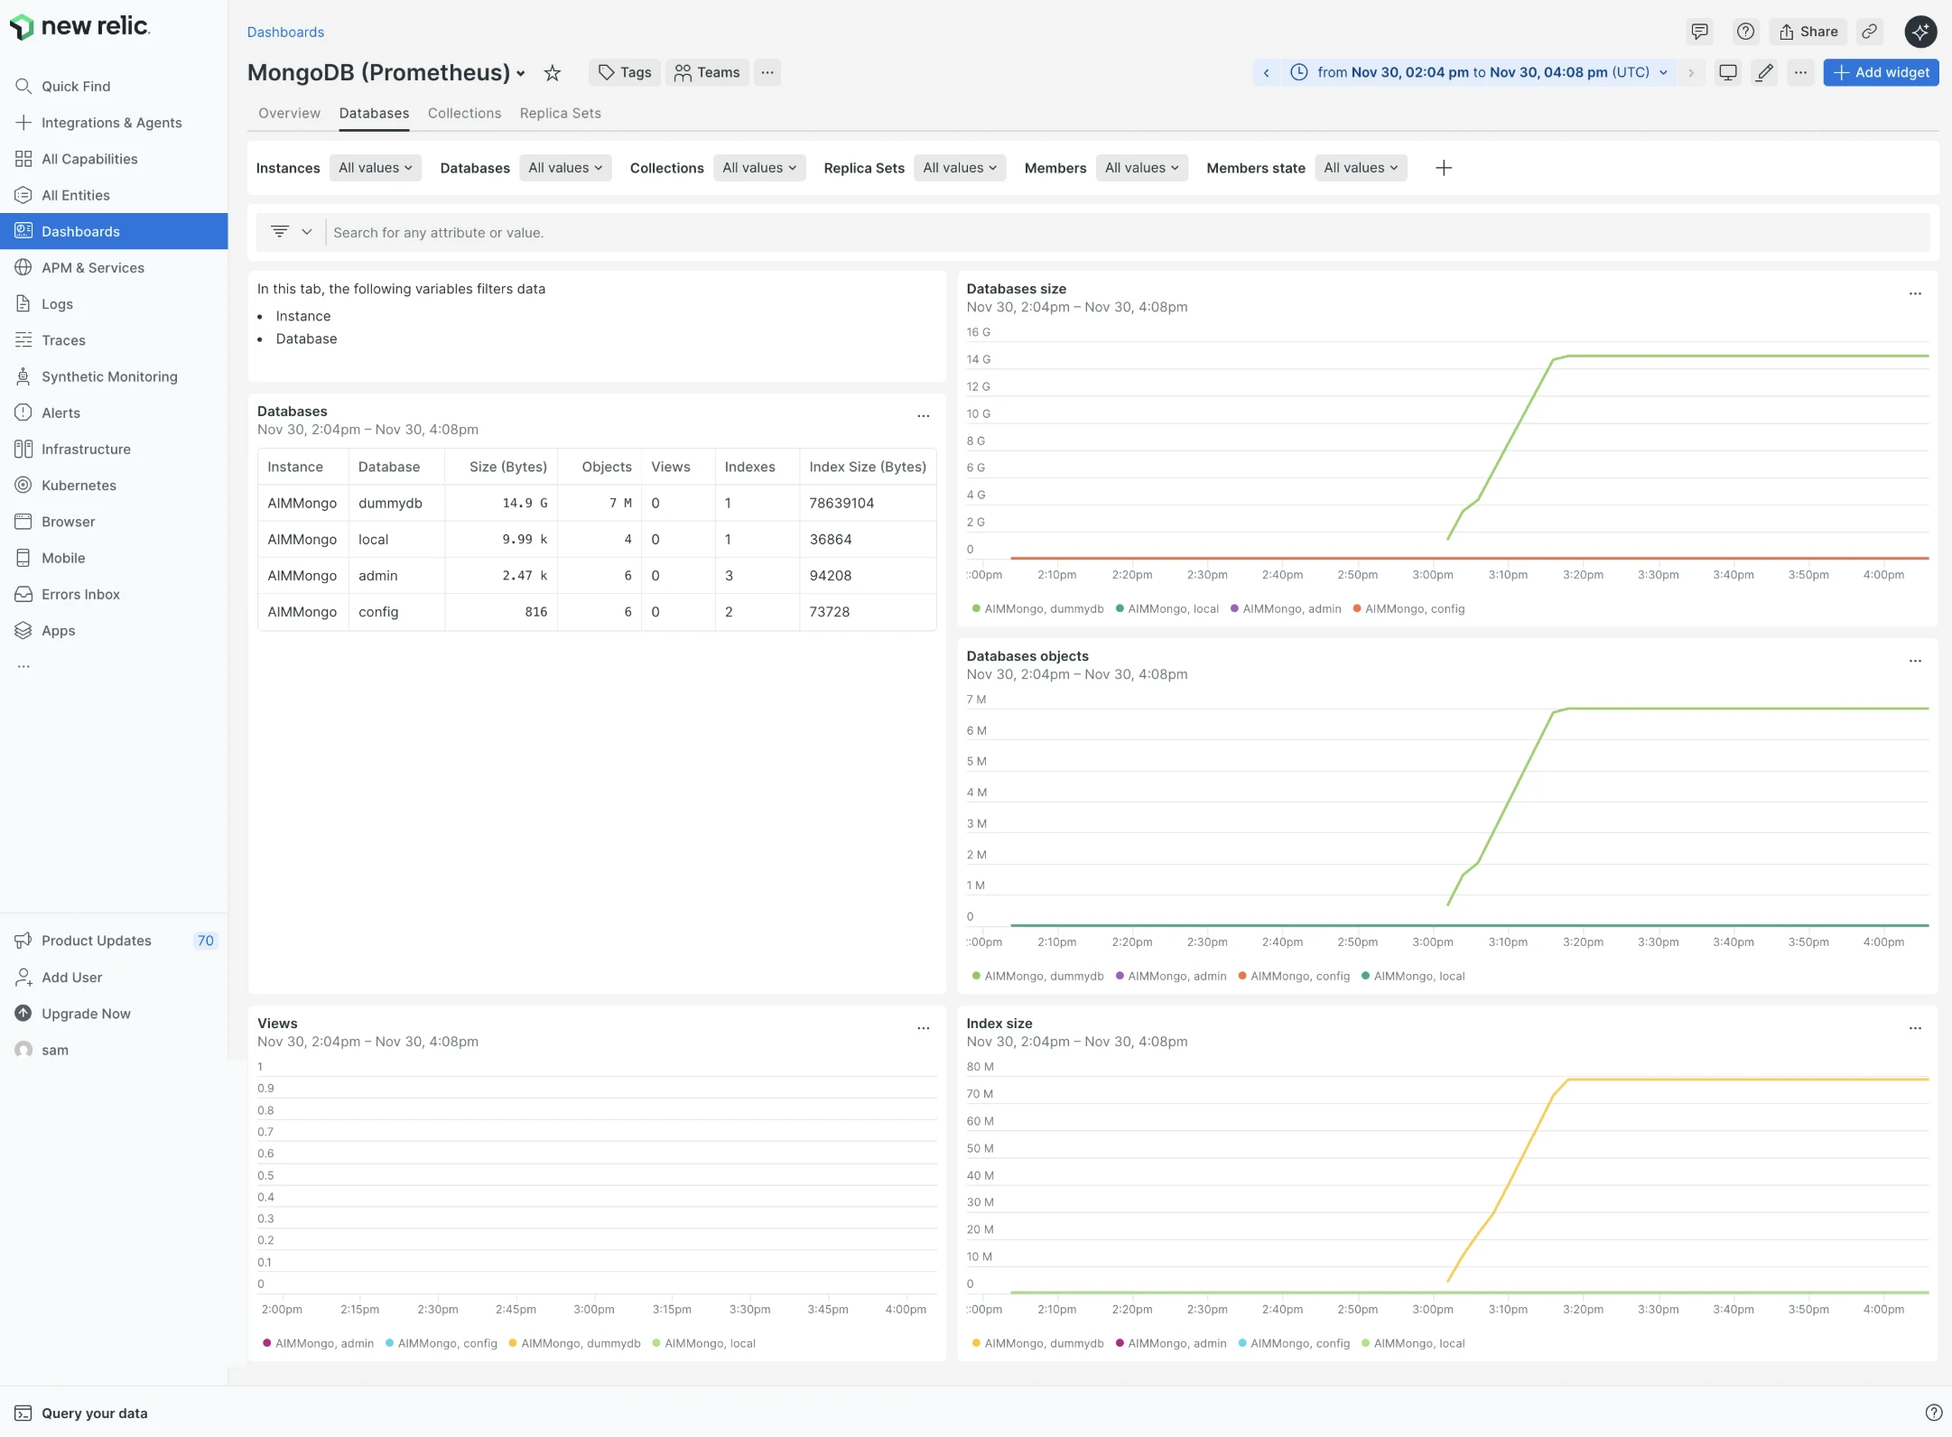Screen dimensions: 1952x1437
Task: Expand MongoDB (Prometheus) dashboard title chevron
Action: coord(521,74)
